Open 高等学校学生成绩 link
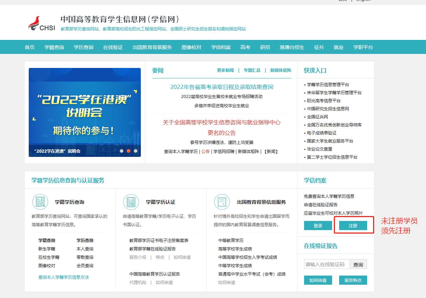 (235, 249)
